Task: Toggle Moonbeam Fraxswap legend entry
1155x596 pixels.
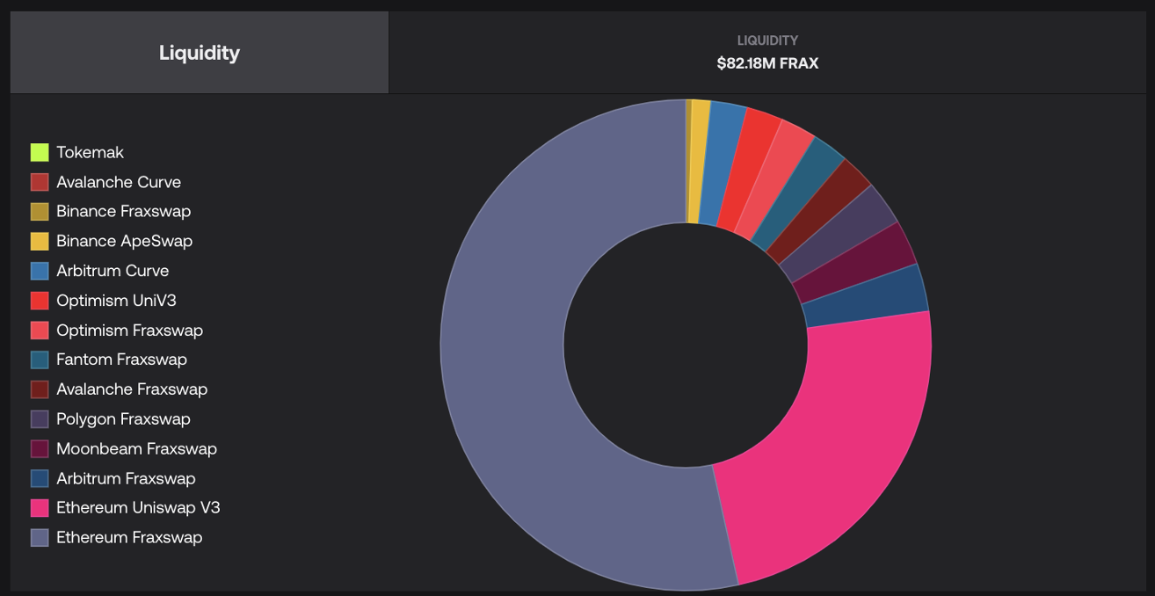Action: click(136, 449)
